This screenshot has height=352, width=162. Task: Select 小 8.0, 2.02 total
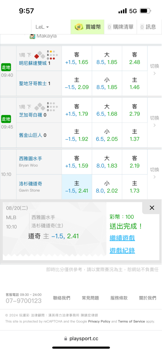[107, 187]
